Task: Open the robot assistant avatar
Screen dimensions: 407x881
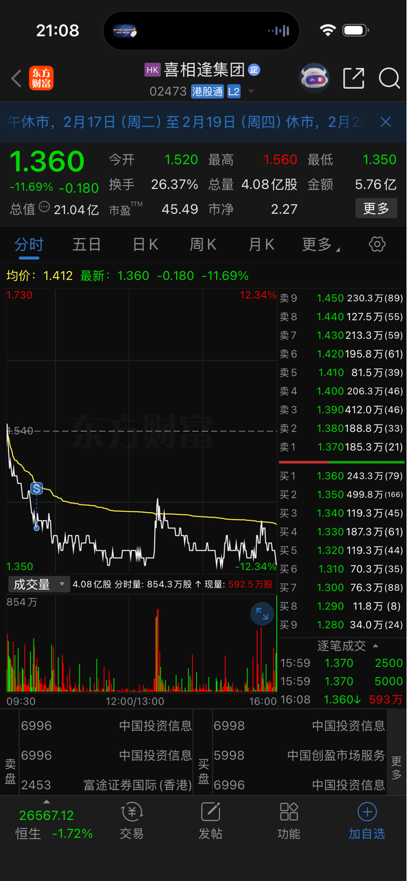Action: tap(314, 78)
